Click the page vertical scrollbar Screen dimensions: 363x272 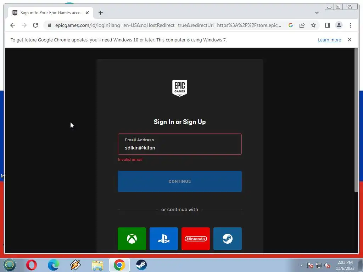(356, 120)
